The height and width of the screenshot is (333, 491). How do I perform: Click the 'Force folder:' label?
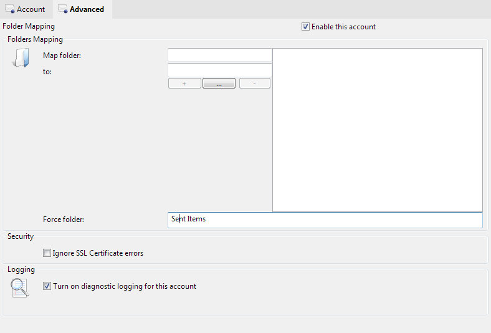click(64, 220)
